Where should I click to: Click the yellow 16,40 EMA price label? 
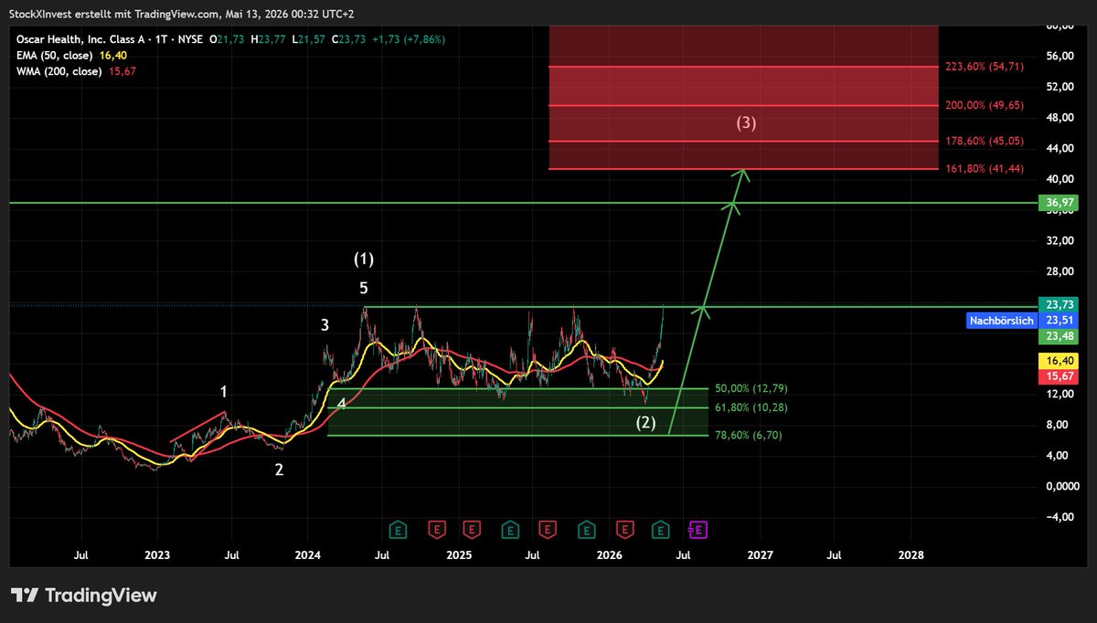1059,362
